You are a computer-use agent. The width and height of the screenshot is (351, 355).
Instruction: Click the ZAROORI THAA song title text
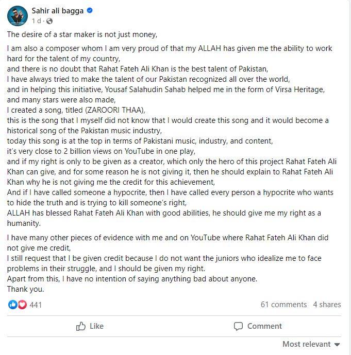click(115, 110)
